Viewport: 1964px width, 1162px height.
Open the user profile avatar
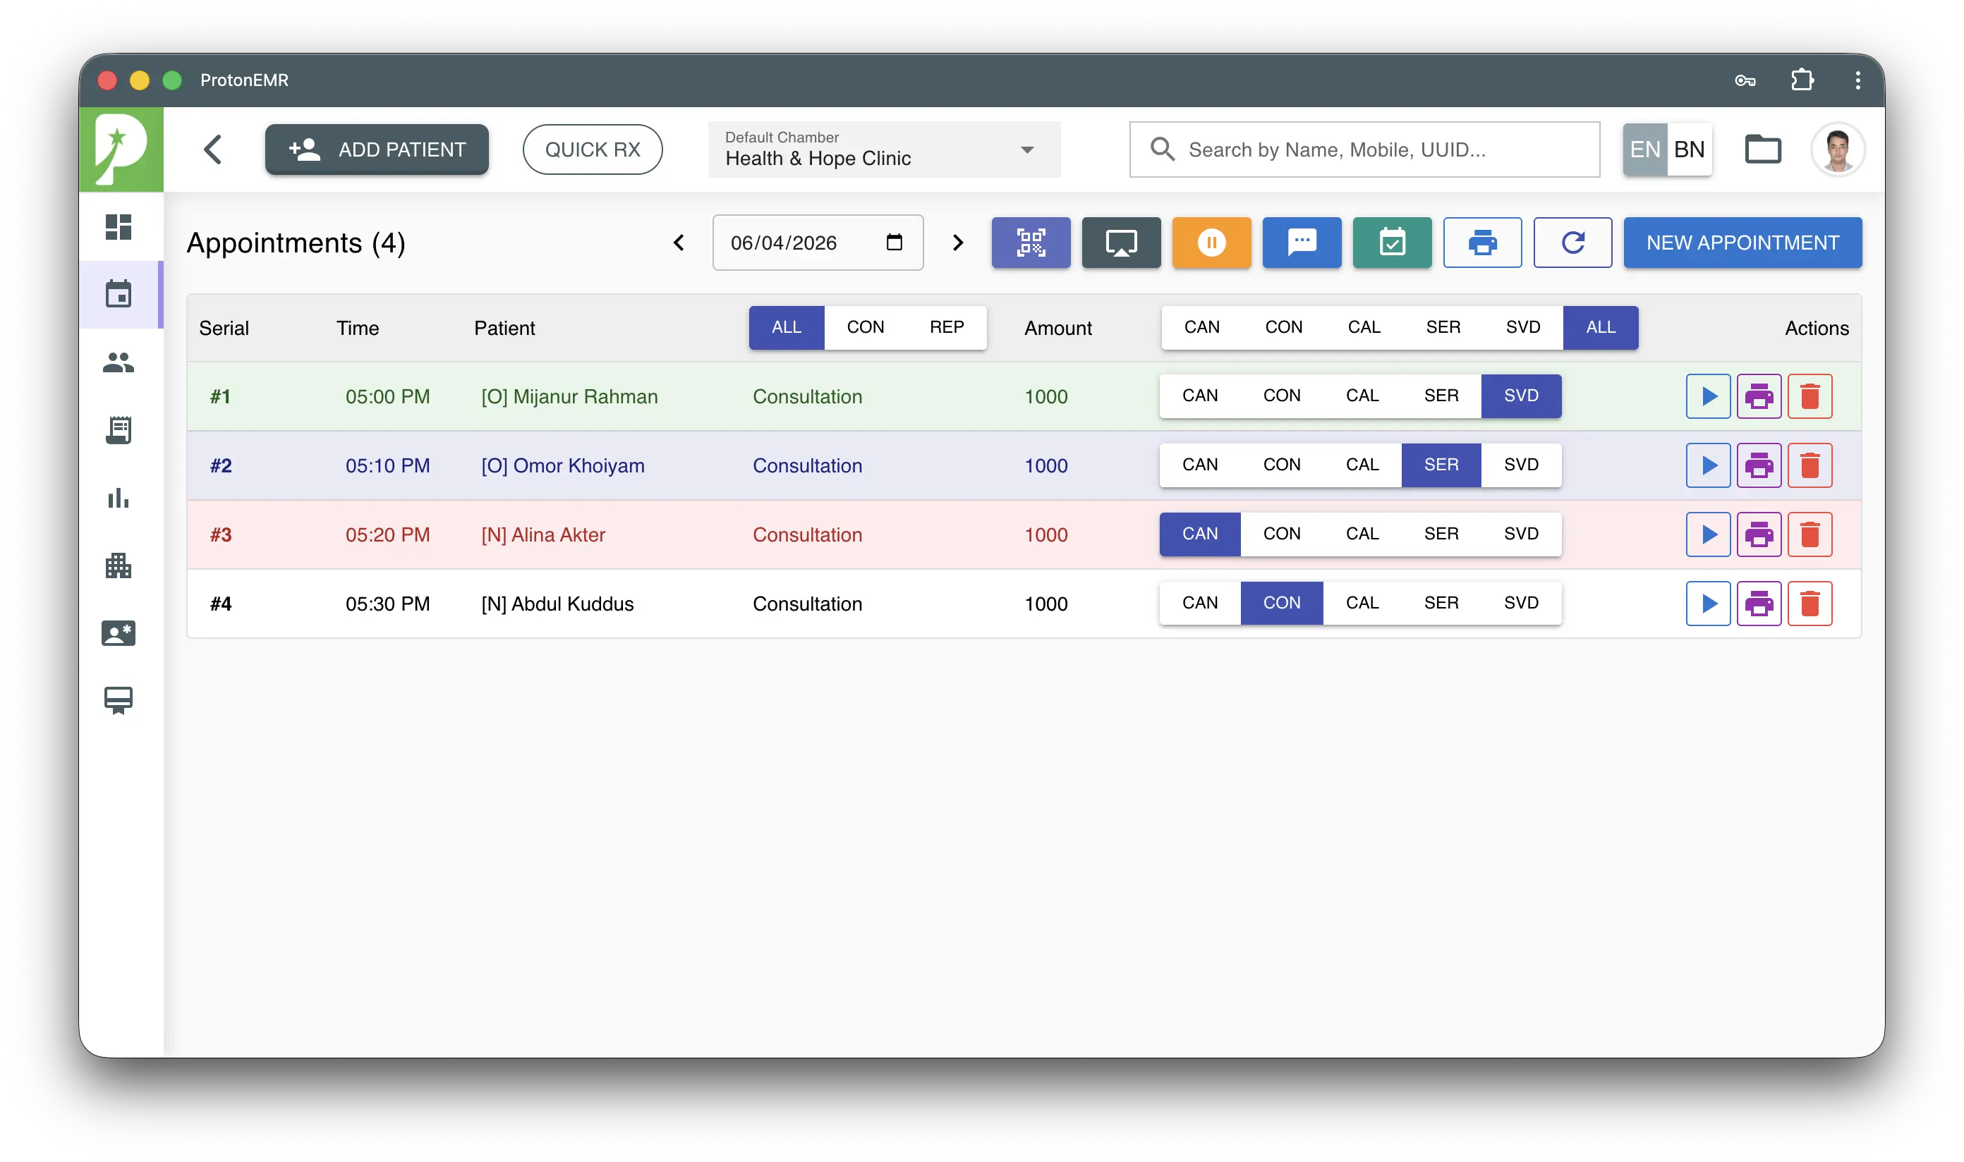tap(1837, 149)
